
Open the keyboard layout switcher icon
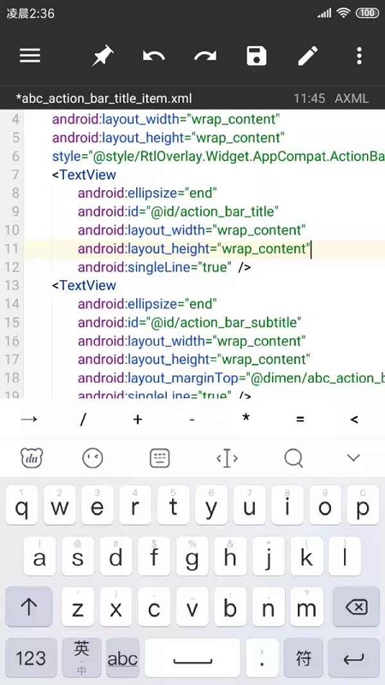[160, 458]
